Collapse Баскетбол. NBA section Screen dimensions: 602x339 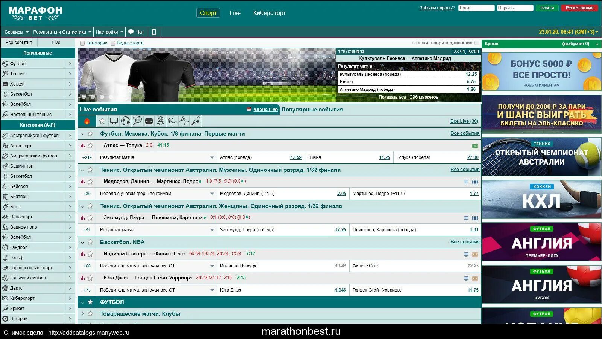click(82, 242)
